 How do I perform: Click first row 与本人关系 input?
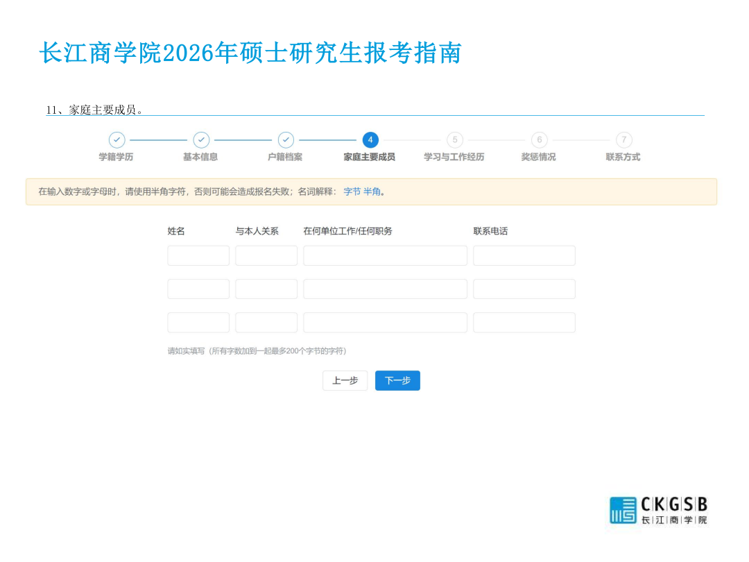(x=266, y=255)
